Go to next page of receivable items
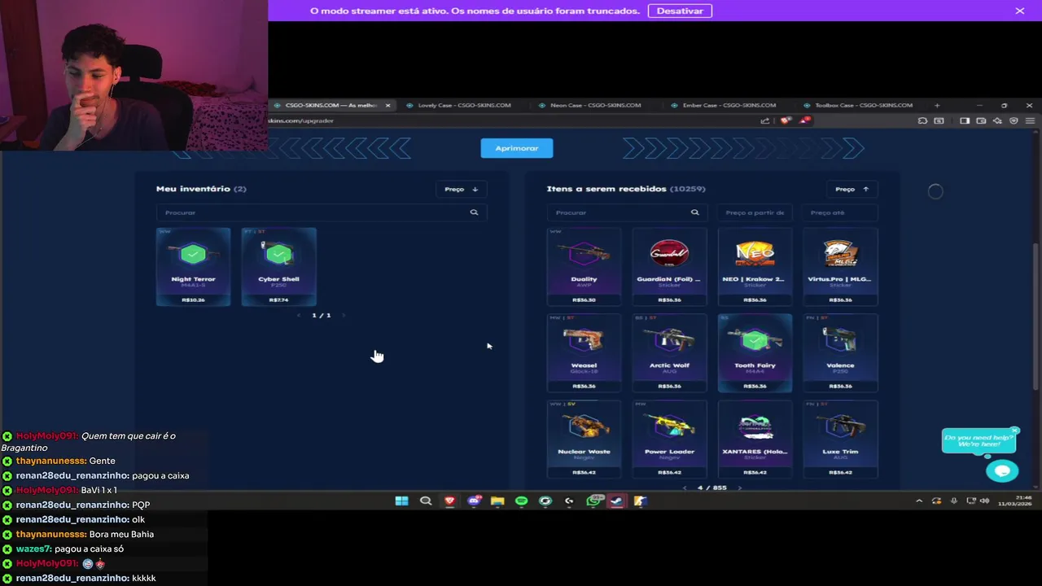The width and height of the screenshot is (1042, 586). pos(739,488)
